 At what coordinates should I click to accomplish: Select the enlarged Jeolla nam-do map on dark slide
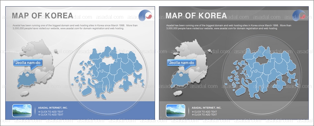click(x=262, y=73)
